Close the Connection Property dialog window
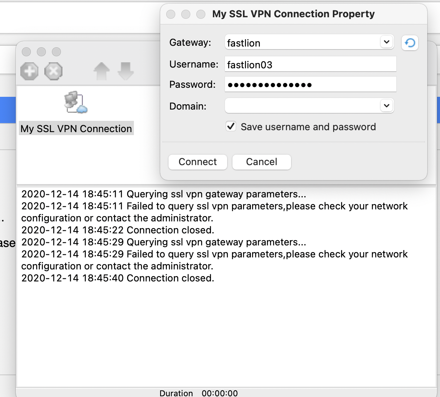The width and height of the screenshot is (440, 397). (171, 14)
